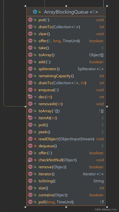119x212 pixels.
Task: Click the package-private dot icon beside removeAt(int)
Action: coord(35,104)
